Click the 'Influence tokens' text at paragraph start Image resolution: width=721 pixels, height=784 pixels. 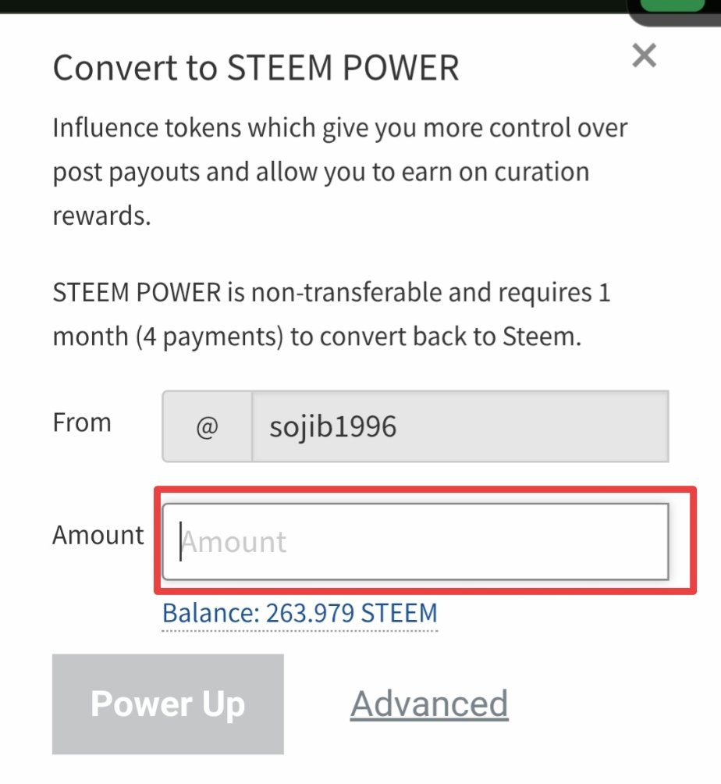tap(147, 127)
